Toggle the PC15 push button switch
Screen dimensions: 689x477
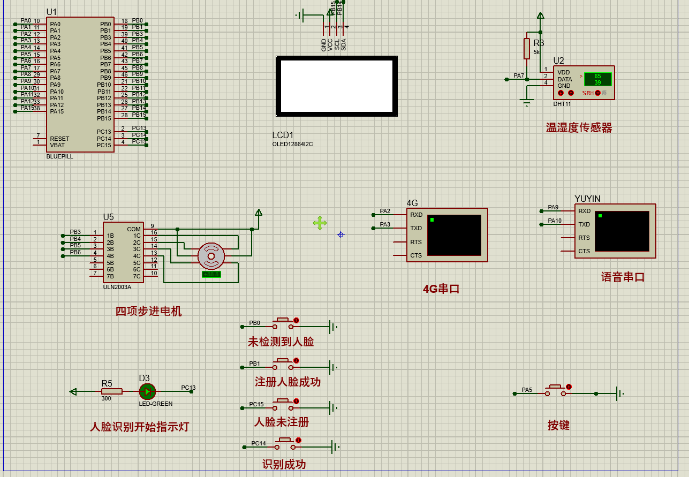tap(284, 405)
